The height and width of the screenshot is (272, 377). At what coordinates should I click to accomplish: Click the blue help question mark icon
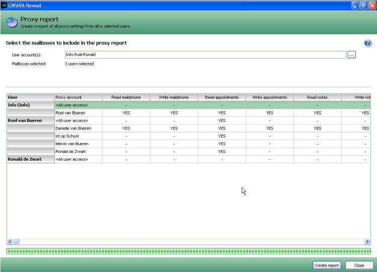coord(367,43)
